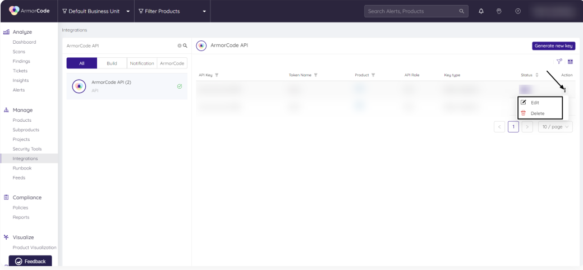Open Runbook in sidebar
This screenshot has width=583, height=270.
(x=22, y=168)
